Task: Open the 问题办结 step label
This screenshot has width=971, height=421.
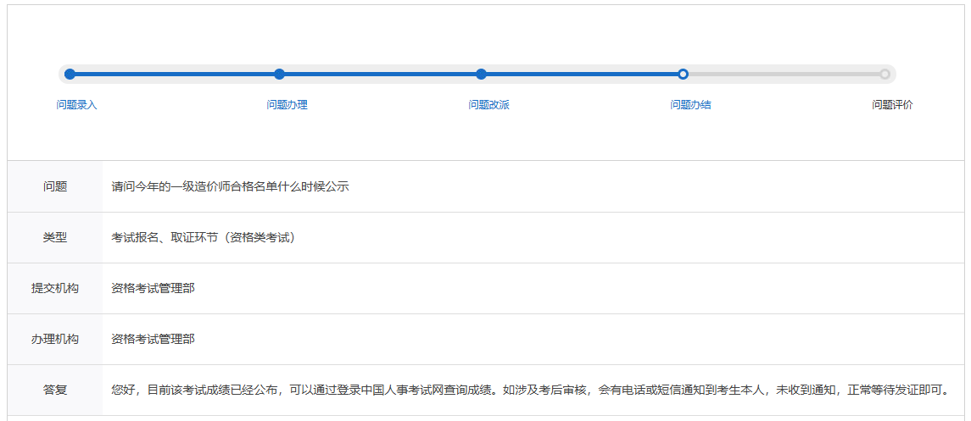Action: pos(690,105)
